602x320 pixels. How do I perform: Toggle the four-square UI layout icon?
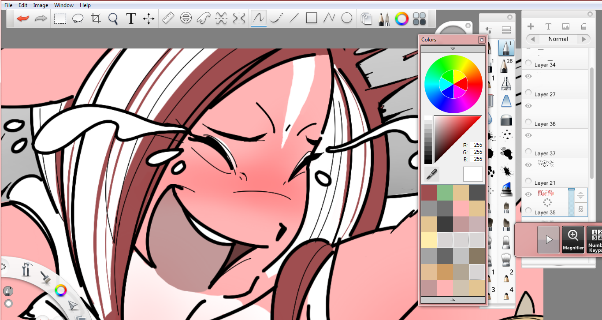[x=420, y=19]
